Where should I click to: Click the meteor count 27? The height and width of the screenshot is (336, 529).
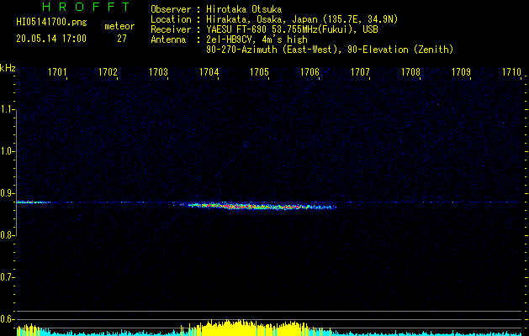(x=122, y=39)
